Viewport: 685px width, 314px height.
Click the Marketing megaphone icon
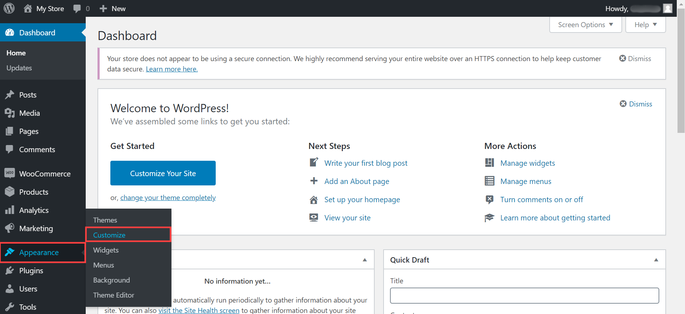(x=10, y=228)
